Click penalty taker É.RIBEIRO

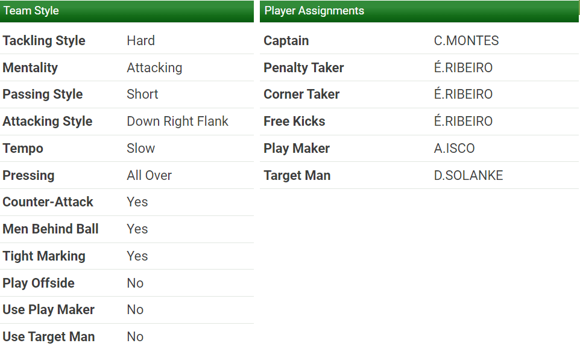click(463, 67)
